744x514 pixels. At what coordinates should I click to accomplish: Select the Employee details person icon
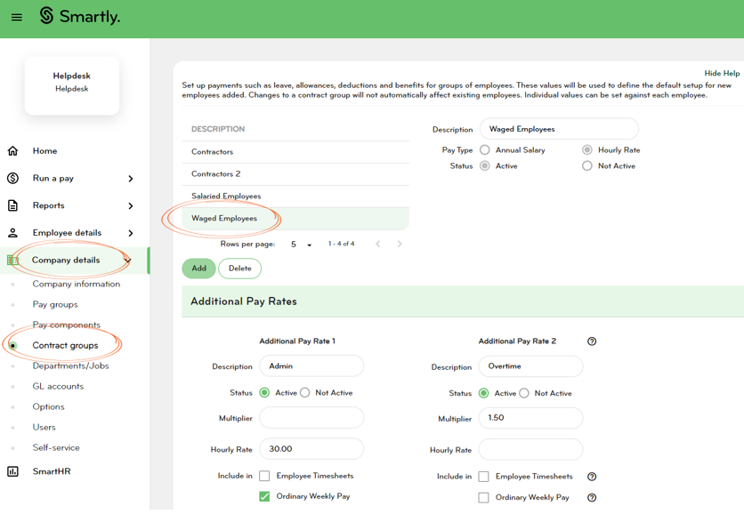11,232
